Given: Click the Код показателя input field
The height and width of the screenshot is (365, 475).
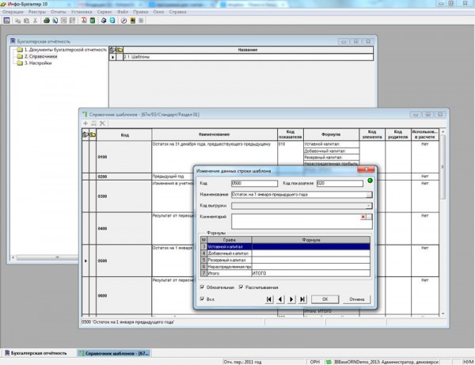Looking at the screenshot, I should click(x=325, y=183).
